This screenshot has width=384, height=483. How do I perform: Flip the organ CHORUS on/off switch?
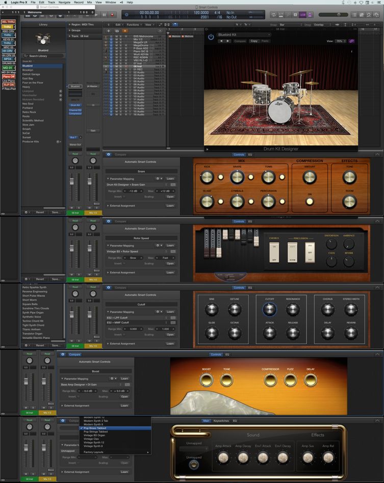(274, 252)
